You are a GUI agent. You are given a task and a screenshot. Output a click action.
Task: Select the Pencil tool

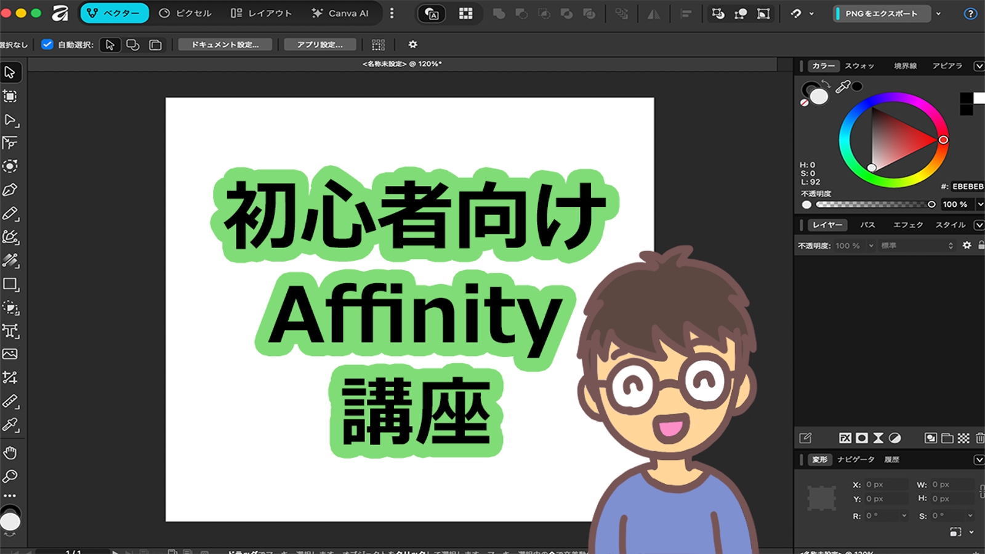click(x=10, y=214)
